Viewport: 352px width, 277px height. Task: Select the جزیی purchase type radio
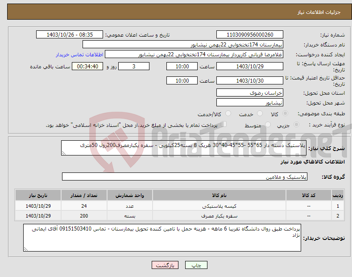click(x=296, y=124)
